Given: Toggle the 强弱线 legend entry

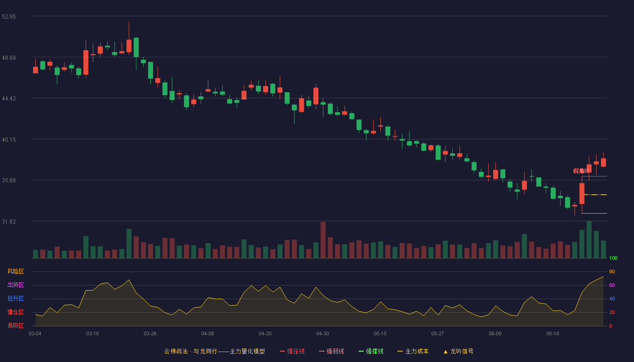Looking at the screenshot, I should 331,351.
